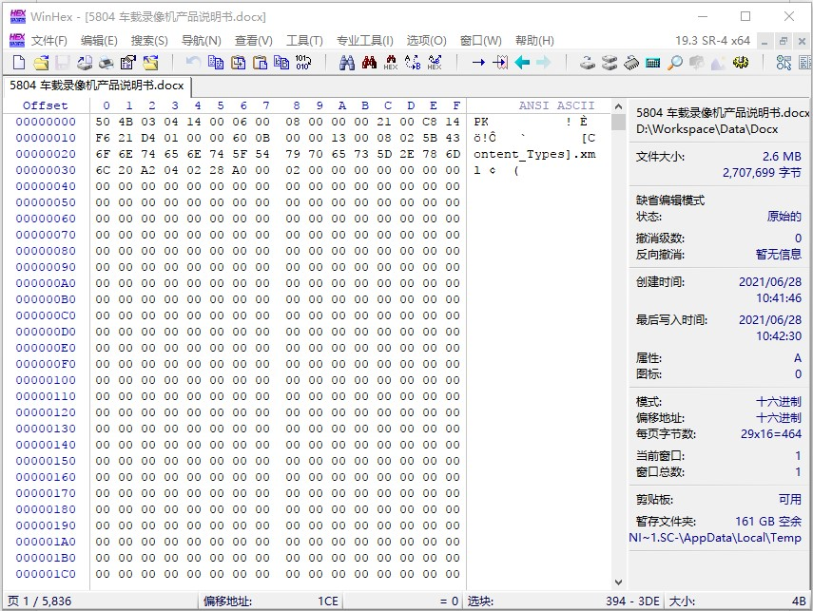Click the 偏移地址 status bar field
Image resolution: width=813 pixels, height=611 pixels.
pyautogui.click(x=271, y=601)
